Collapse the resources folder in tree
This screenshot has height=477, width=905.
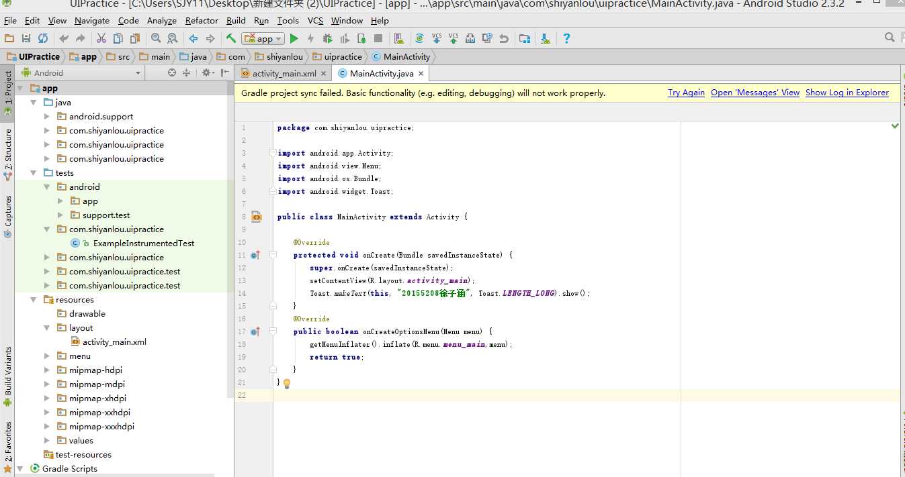point(34,300)
